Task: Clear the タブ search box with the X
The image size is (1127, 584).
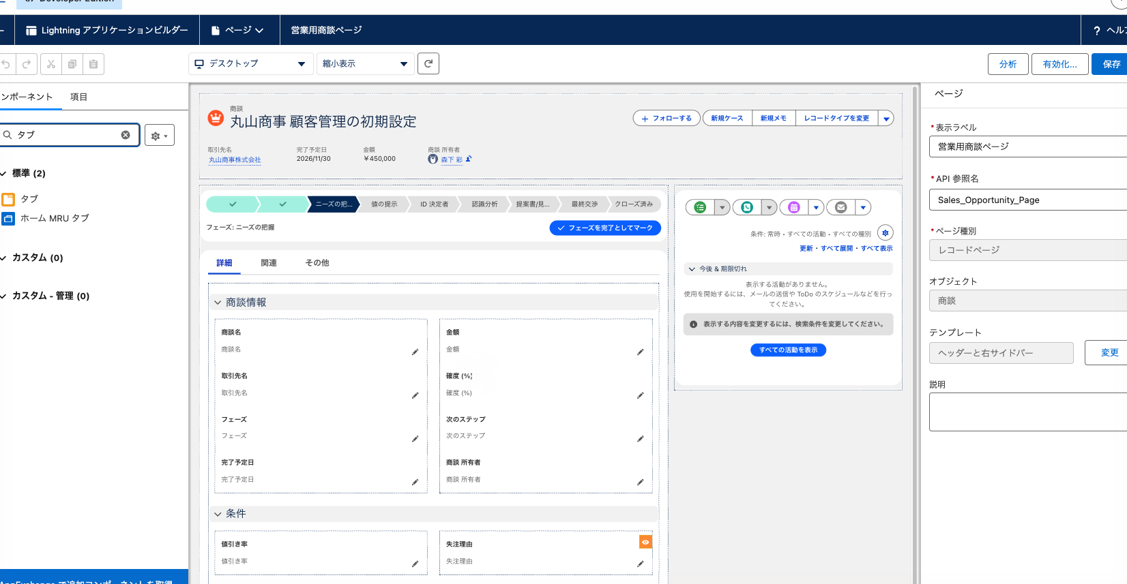Action: 126,135
